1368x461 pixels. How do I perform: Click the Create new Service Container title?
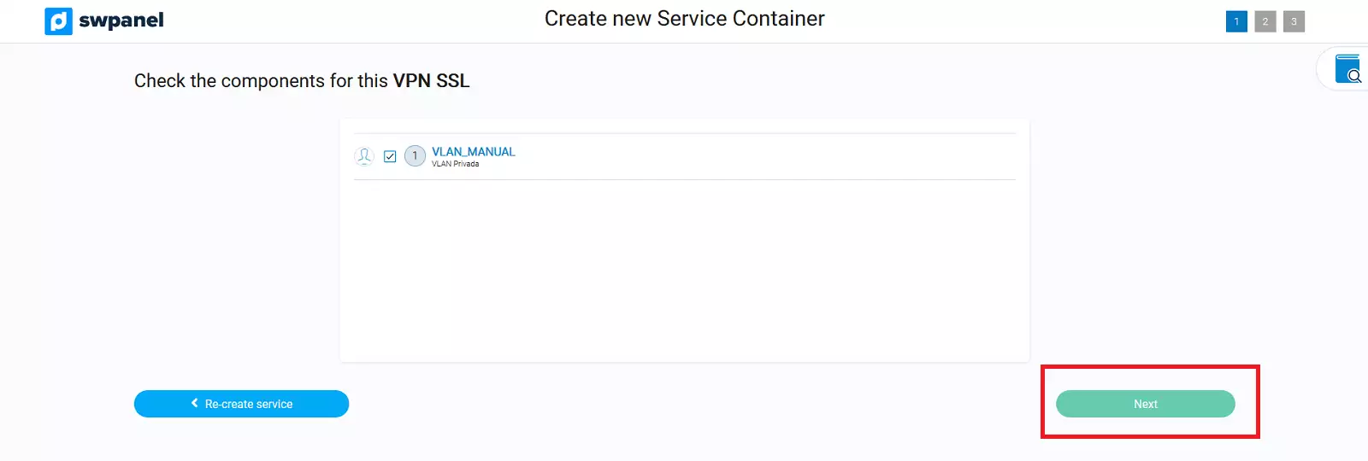coord(684,19)
